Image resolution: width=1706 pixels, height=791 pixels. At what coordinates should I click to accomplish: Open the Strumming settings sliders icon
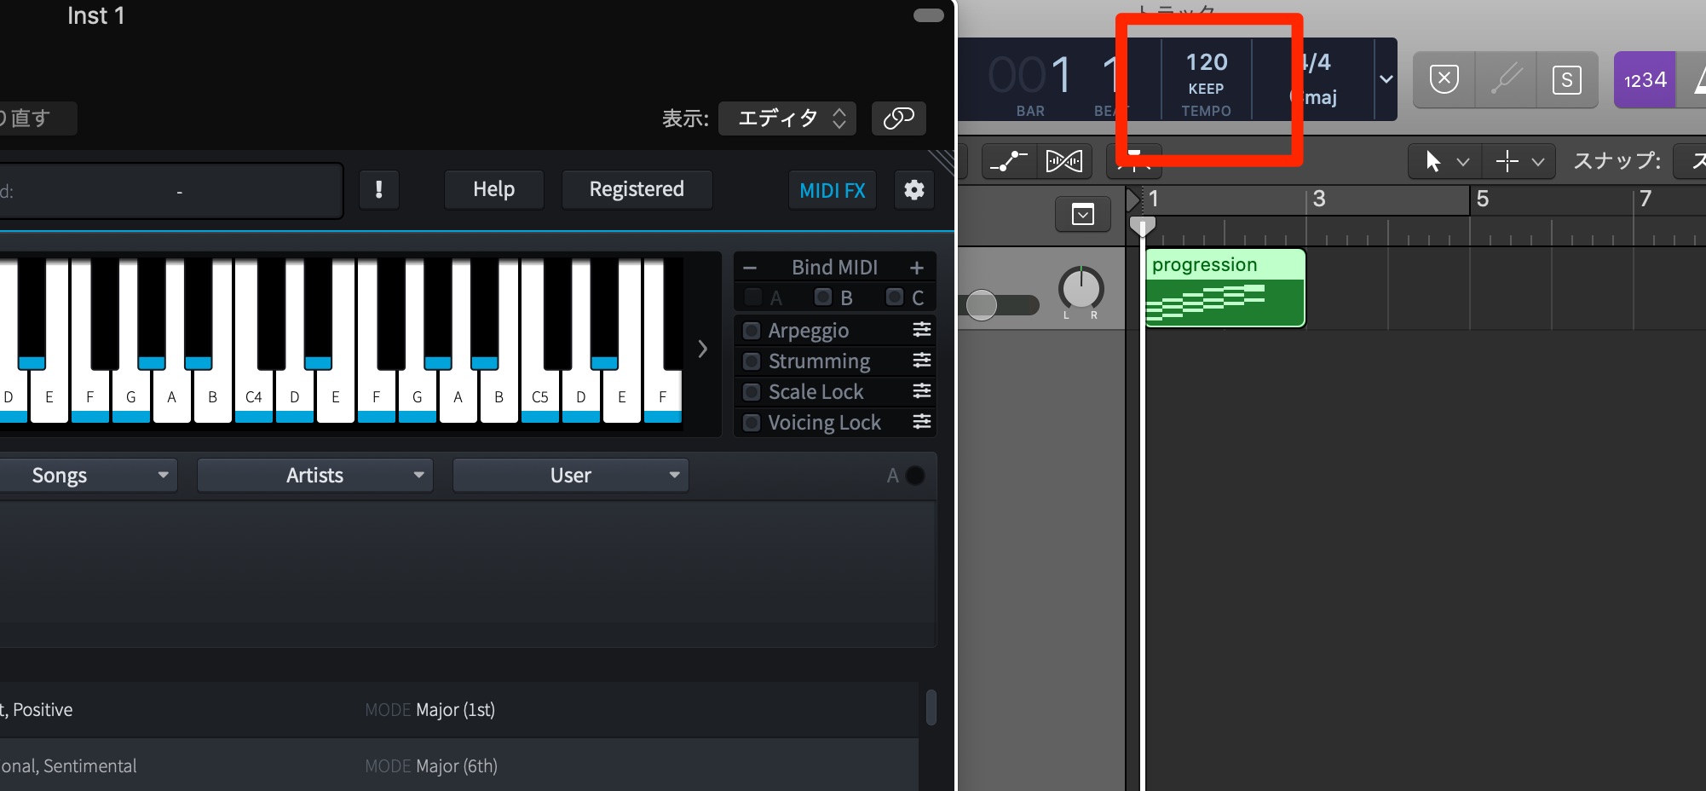tap(921, 360)
